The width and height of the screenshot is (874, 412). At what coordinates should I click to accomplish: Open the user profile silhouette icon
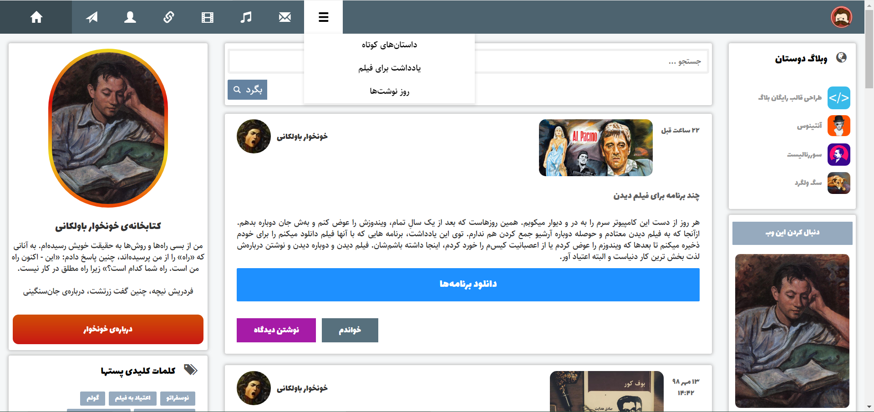(130, 17)
